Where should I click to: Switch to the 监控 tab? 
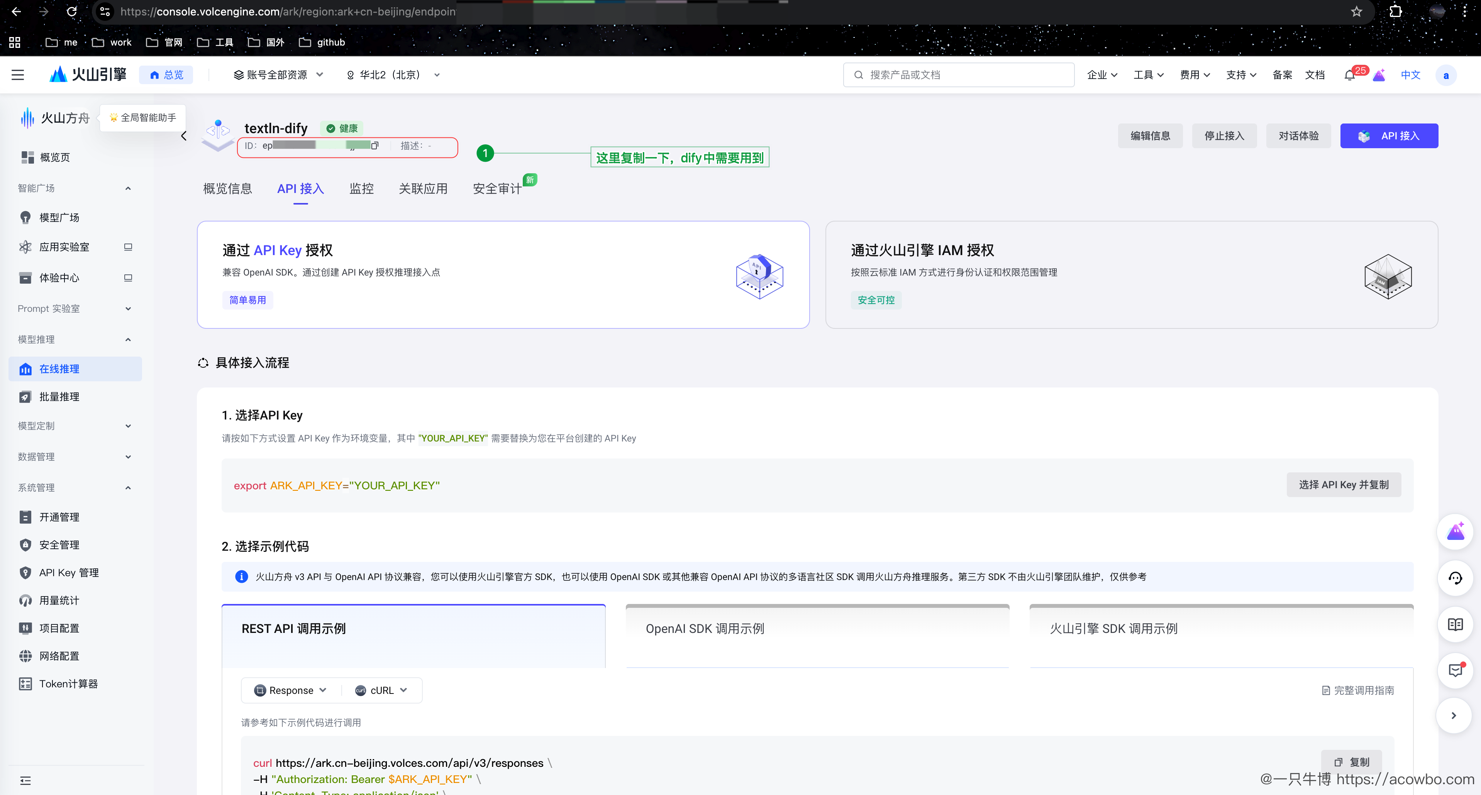tap(361, 189)
